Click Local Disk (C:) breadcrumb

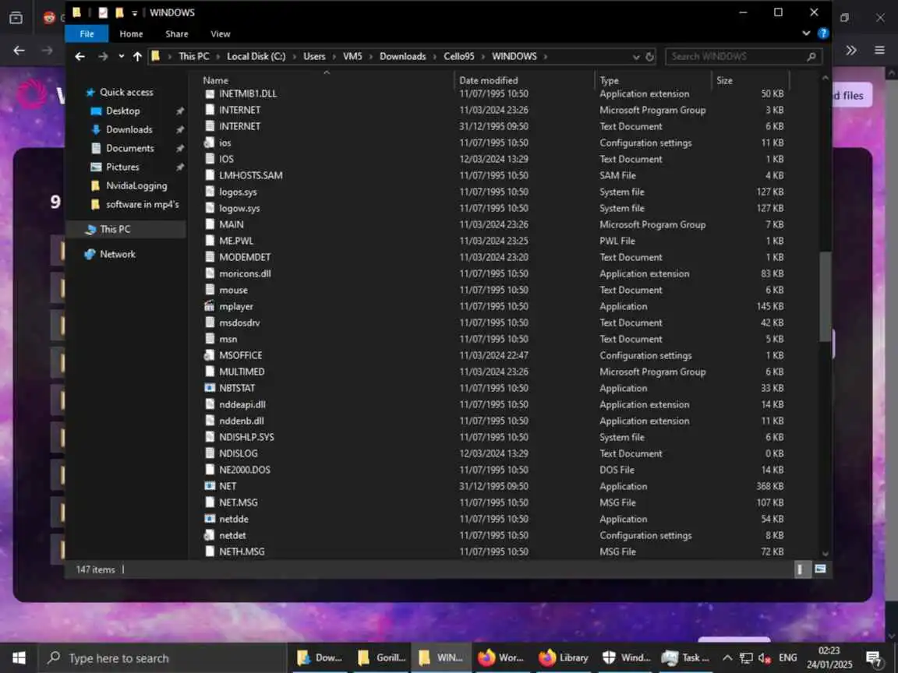pos(256,56)
